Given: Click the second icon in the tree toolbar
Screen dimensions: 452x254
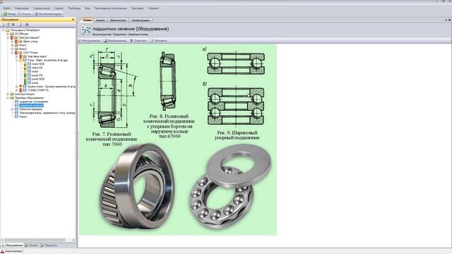Looking at the screenshot, I should tap(8, 25).
